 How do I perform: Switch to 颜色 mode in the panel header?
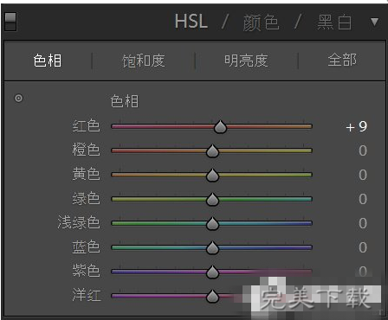pos(261,22)
